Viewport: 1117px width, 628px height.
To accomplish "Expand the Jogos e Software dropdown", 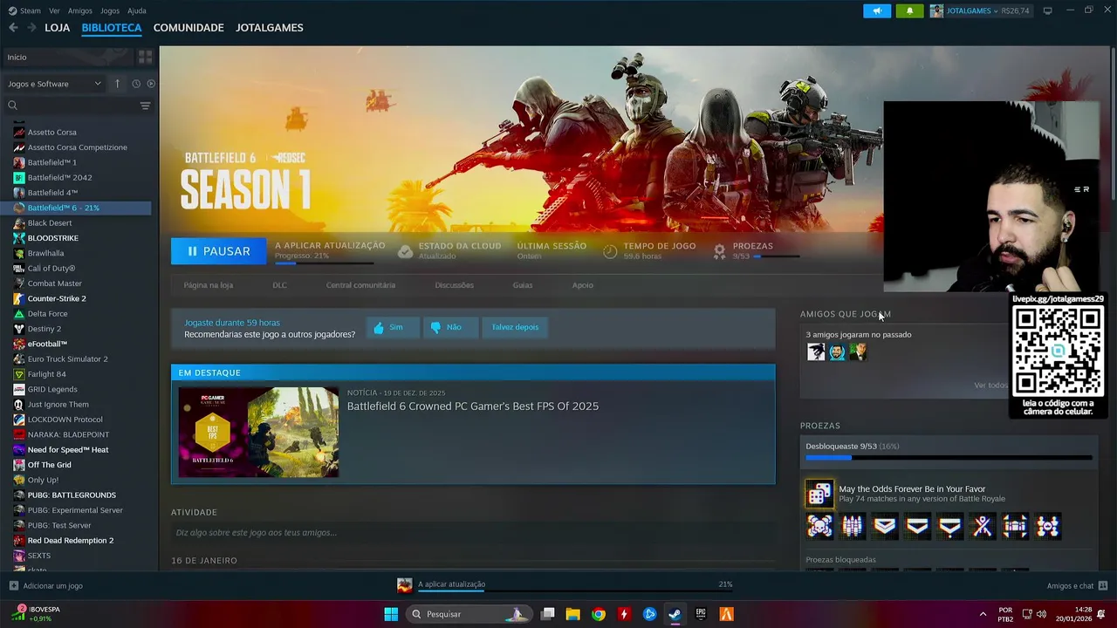I will click(x=54, y=84).
